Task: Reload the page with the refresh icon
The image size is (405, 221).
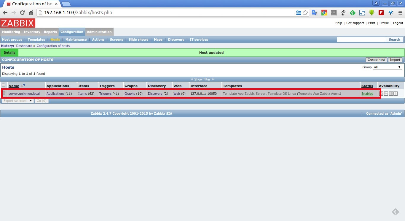Action: [22, 12]
